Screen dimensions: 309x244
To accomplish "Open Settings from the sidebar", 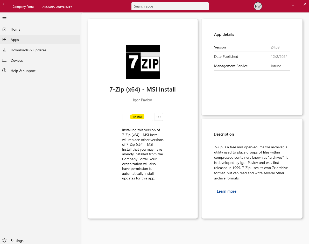I will click(x=40, y=240).
